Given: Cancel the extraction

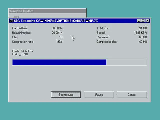Looking at the screenshot, I should point(132,95).
